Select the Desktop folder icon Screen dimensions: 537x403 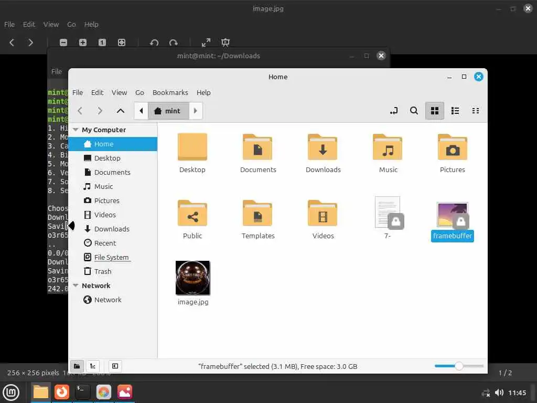pos(192,147)
